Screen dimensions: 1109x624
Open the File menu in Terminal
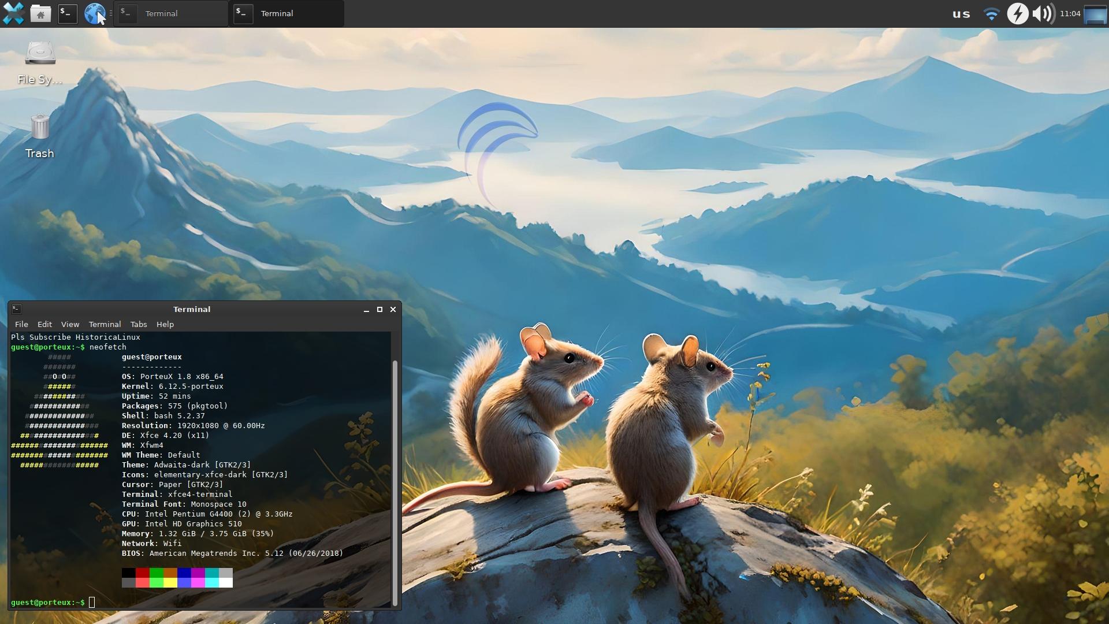tap(21, 324)
